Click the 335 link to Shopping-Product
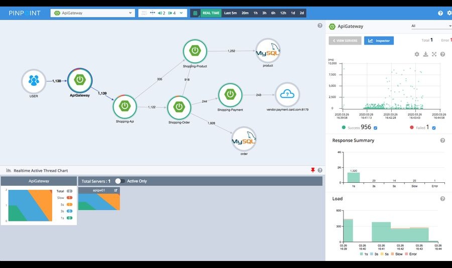 160,79
